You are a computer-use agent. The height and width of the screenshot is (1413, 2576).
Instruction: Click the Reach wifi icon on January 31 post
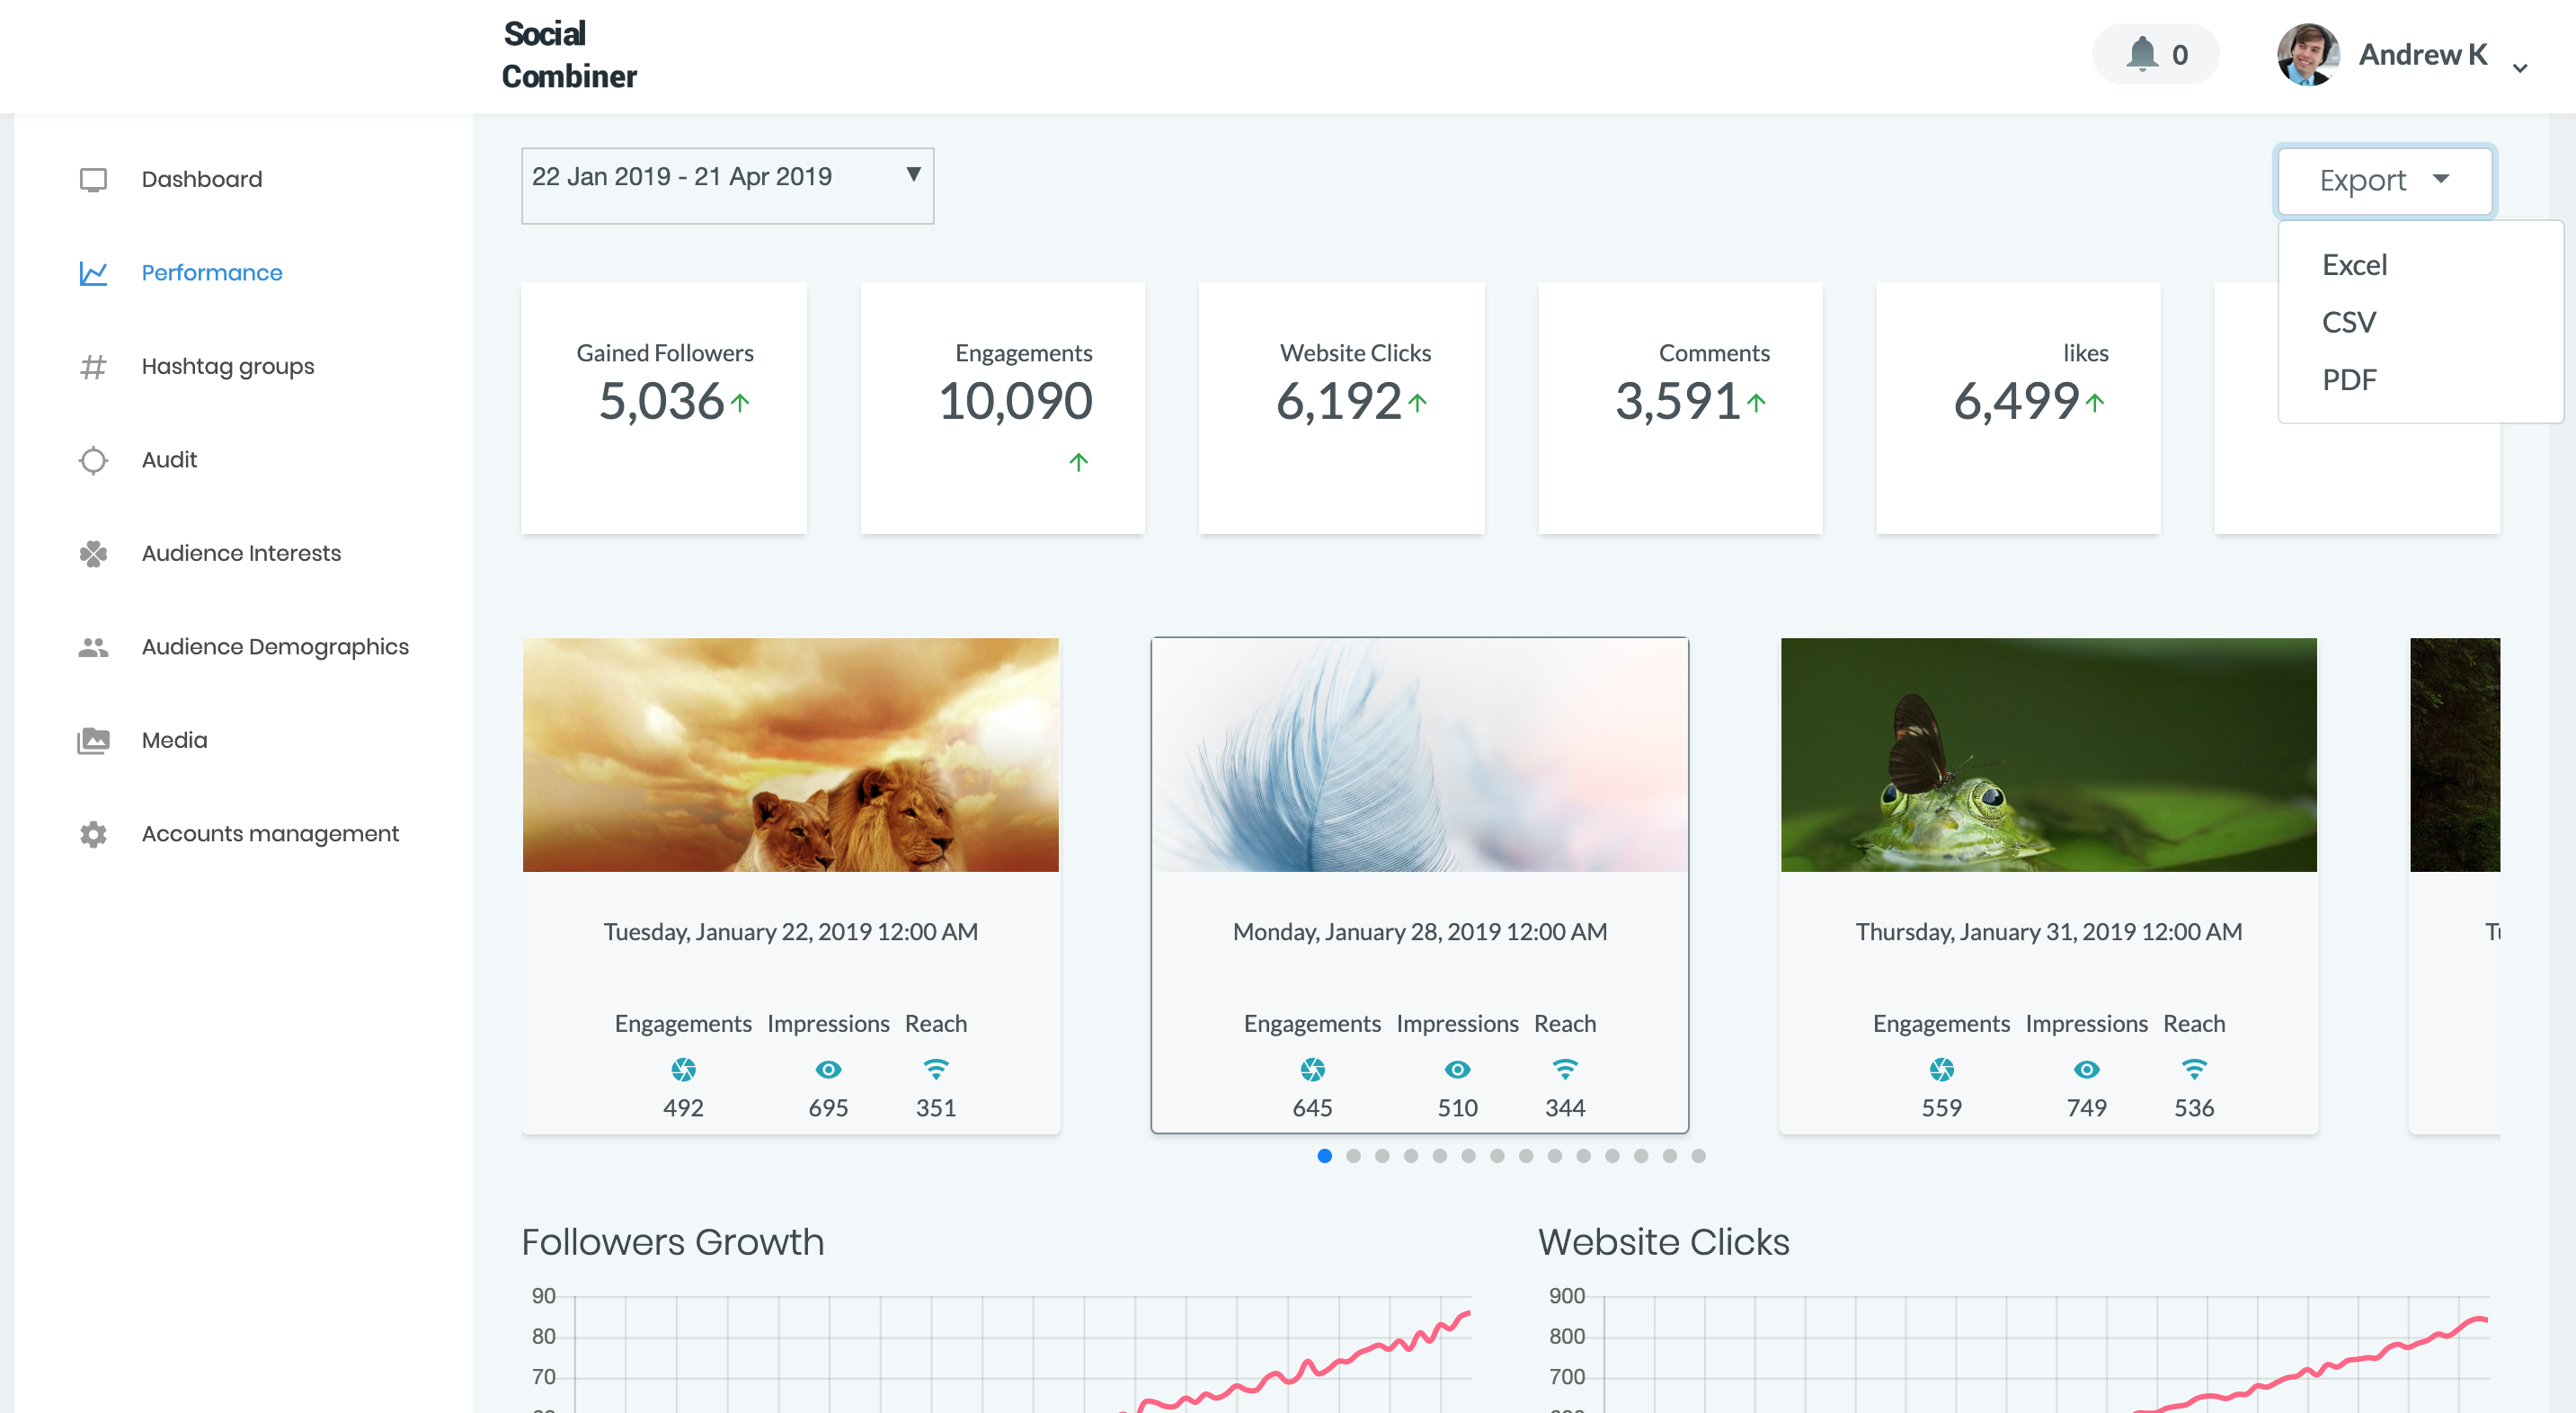[x=2193, y=1068]
